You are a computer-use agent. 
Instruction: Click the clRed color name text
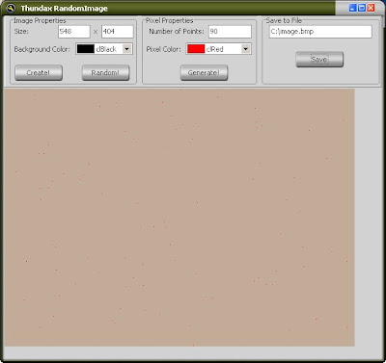coord(215,49)
